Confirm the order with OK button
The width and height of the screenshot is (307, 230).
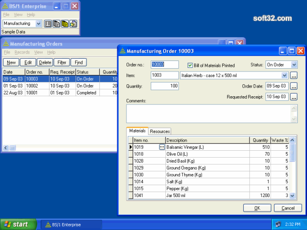click(x=257, y=208)
